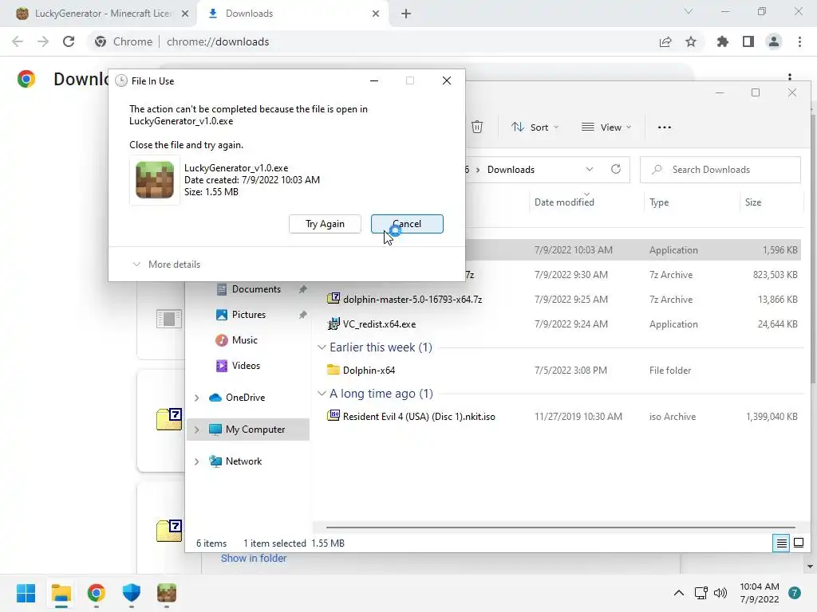Bookmark this page with star icon
The width and height of the screenshot is (817, 612).
(x=691, y=41)
